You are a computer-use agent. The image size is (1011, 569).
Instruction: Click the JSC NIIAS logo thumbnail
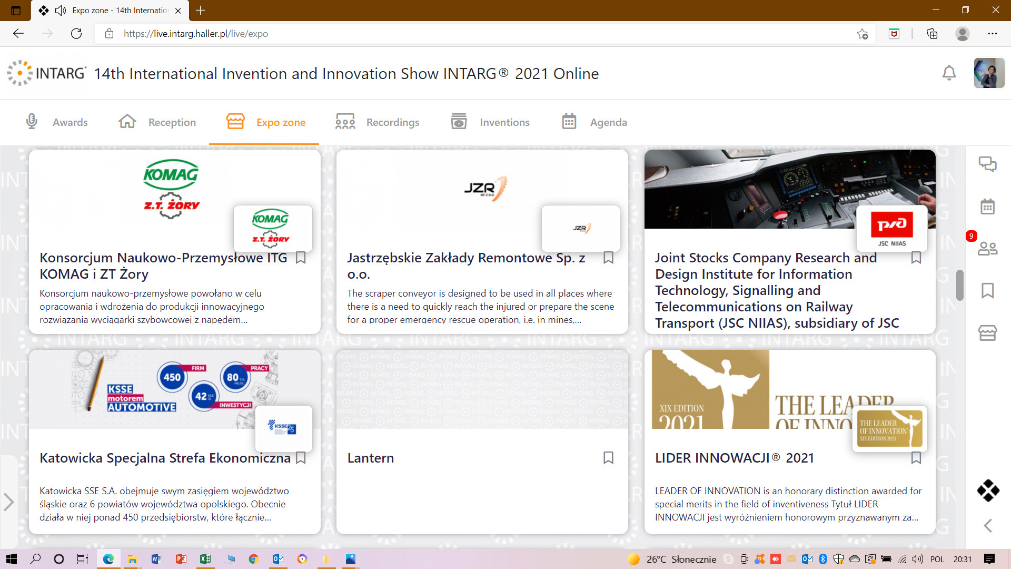(891, 228)
